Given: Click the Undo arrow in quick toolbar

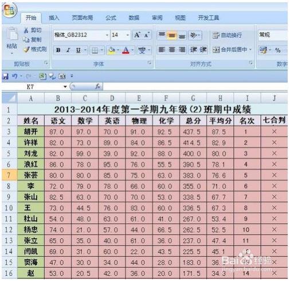Looking at the screenshot, I should [x=15, y=76].
